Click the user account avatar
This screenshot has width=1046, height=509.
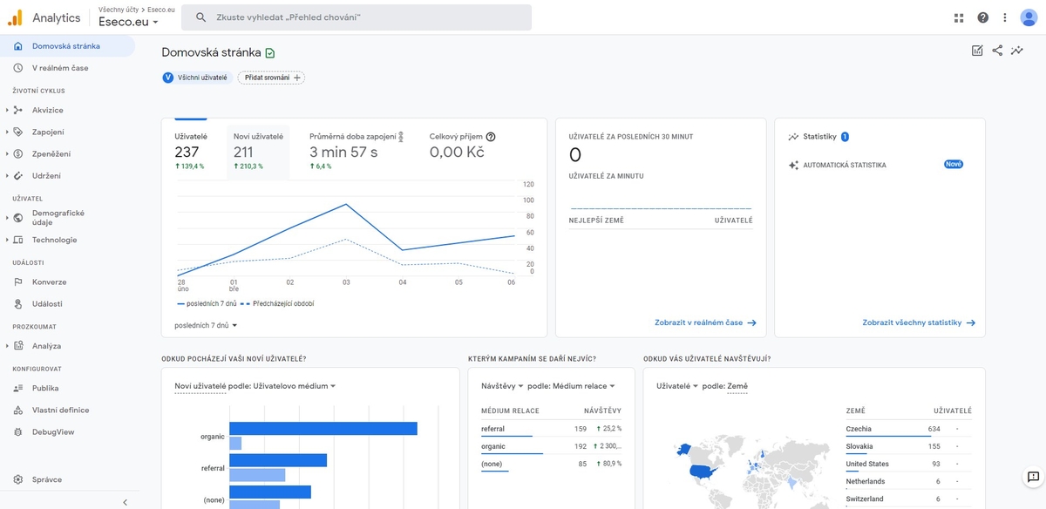[1029, 17]
